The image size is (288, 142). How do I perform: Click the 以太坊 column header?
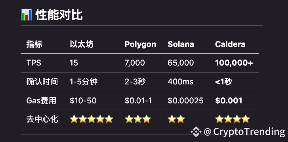82,44
